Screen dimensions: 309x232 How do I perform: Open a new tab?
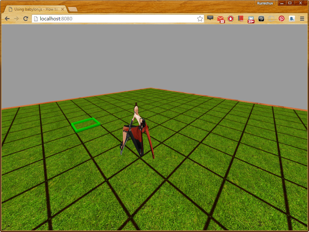pyautogui.click(x=73, y=9)
